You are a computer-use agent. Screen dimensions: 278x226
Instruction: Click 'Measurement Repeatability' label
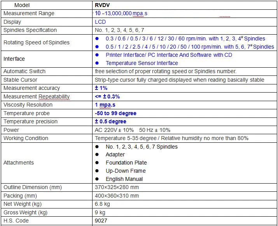[x=37, y=96]
